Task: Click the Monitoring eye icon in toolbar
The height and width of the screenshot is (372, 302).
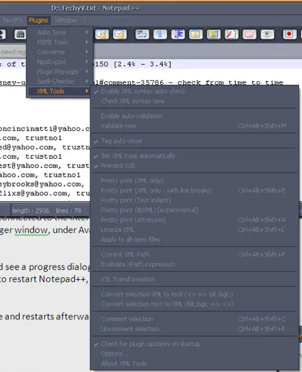Action: [267, 34]
